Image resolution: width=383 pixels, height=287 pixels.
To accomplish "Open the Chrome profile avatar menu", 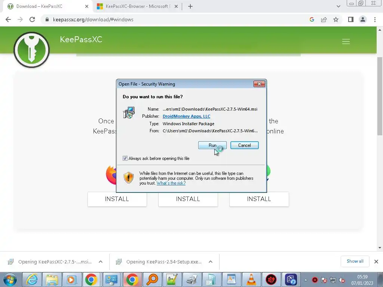I will point(363,19).
